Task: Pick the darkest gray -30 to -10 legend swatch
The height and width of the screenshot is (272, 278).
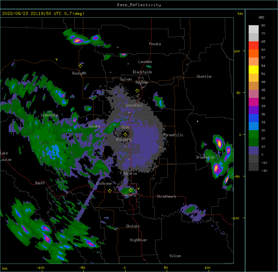Action: point(253,167)
